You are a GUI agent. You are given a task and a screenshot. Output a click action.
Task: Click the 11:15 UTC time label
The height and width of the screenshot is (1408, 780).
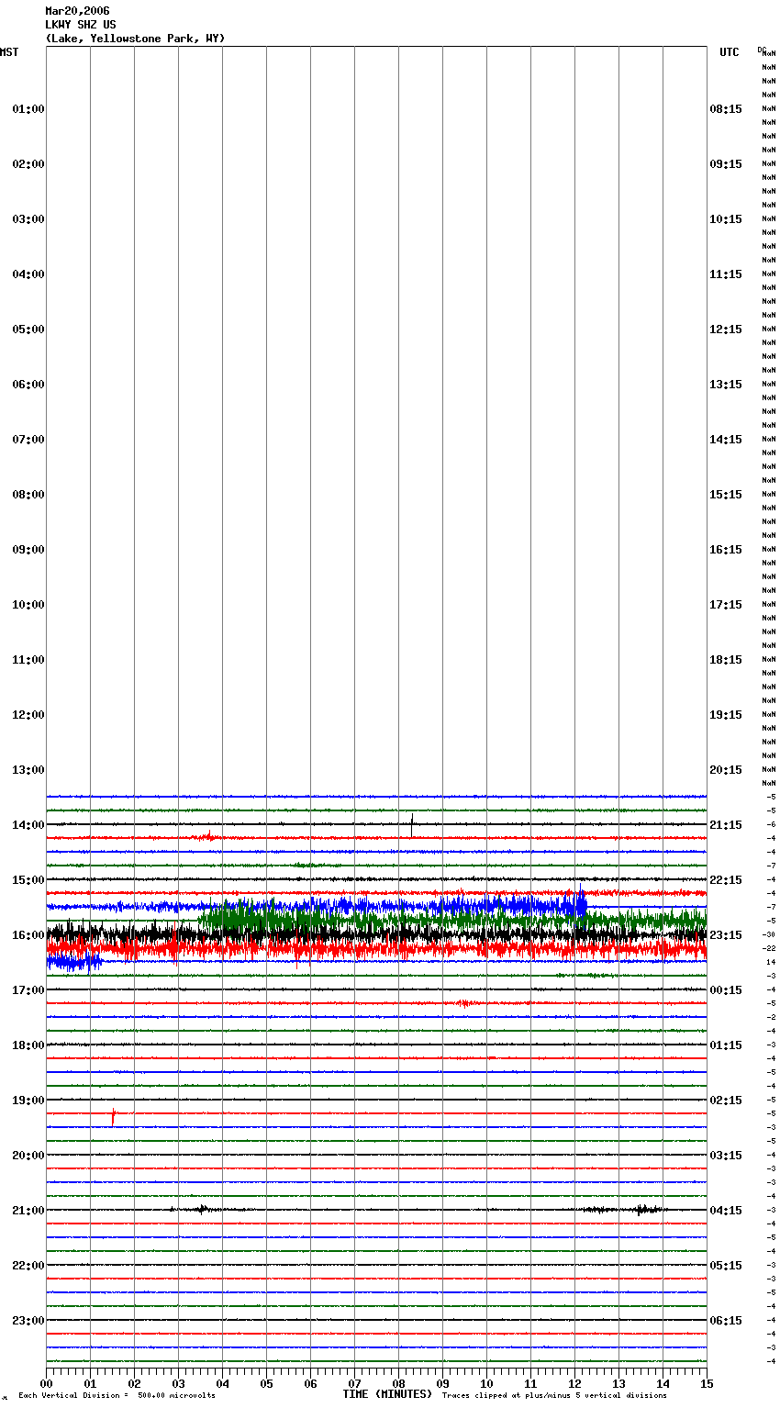(726, 274)
